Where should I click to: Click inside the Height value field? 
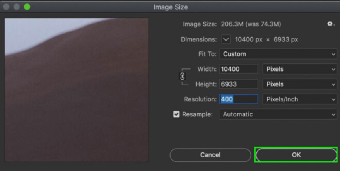click(238, 84)
